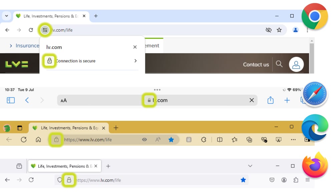This screenshot has width=332, height=193.
Task: Add a new tab in Safari
Action: [x=287, y=100]
